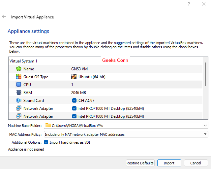Select the 2046 MB RAM value
The height and width of the screenshot is (169, 211).
pos(78,93)
